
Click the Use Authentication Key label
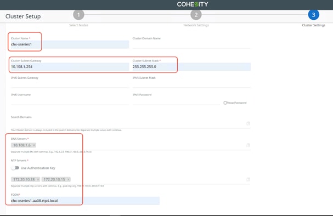(x=38, y=168)
